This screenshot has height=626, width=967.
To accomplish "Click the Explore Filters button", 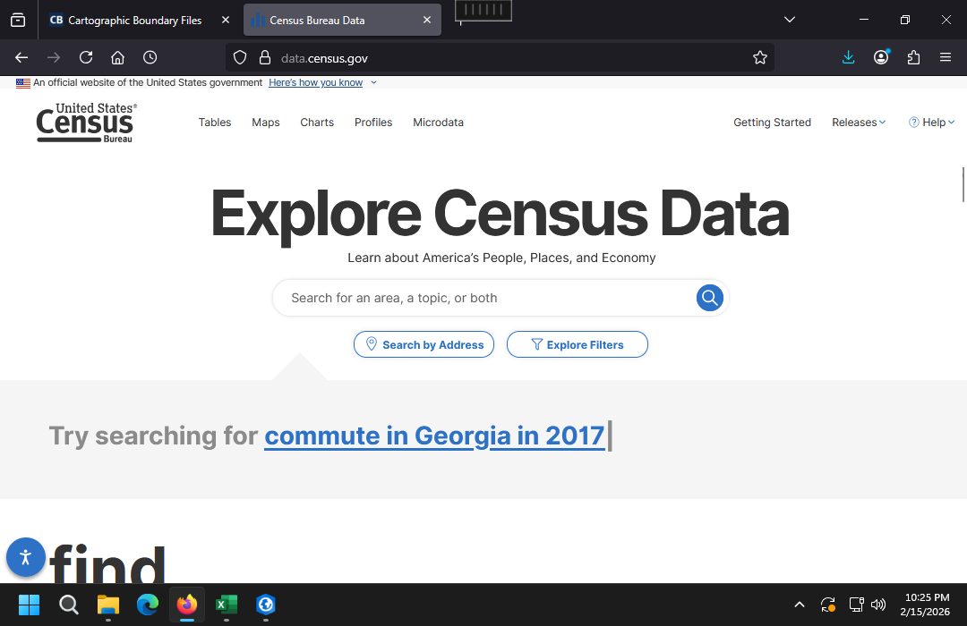I will (577, 344).
